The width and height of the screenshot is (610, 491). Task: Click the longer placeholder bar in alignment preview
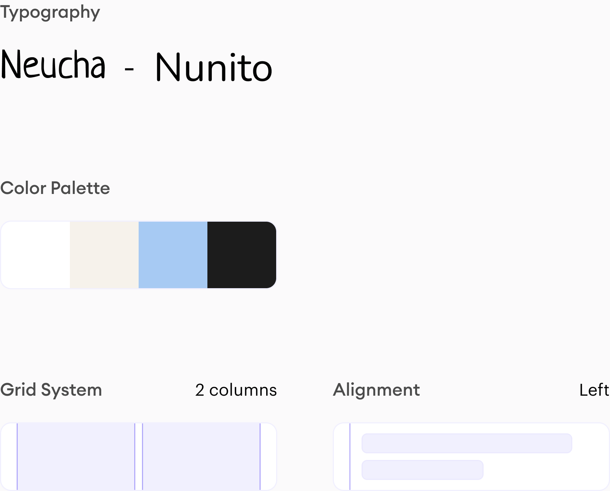(x=467, y=443)
